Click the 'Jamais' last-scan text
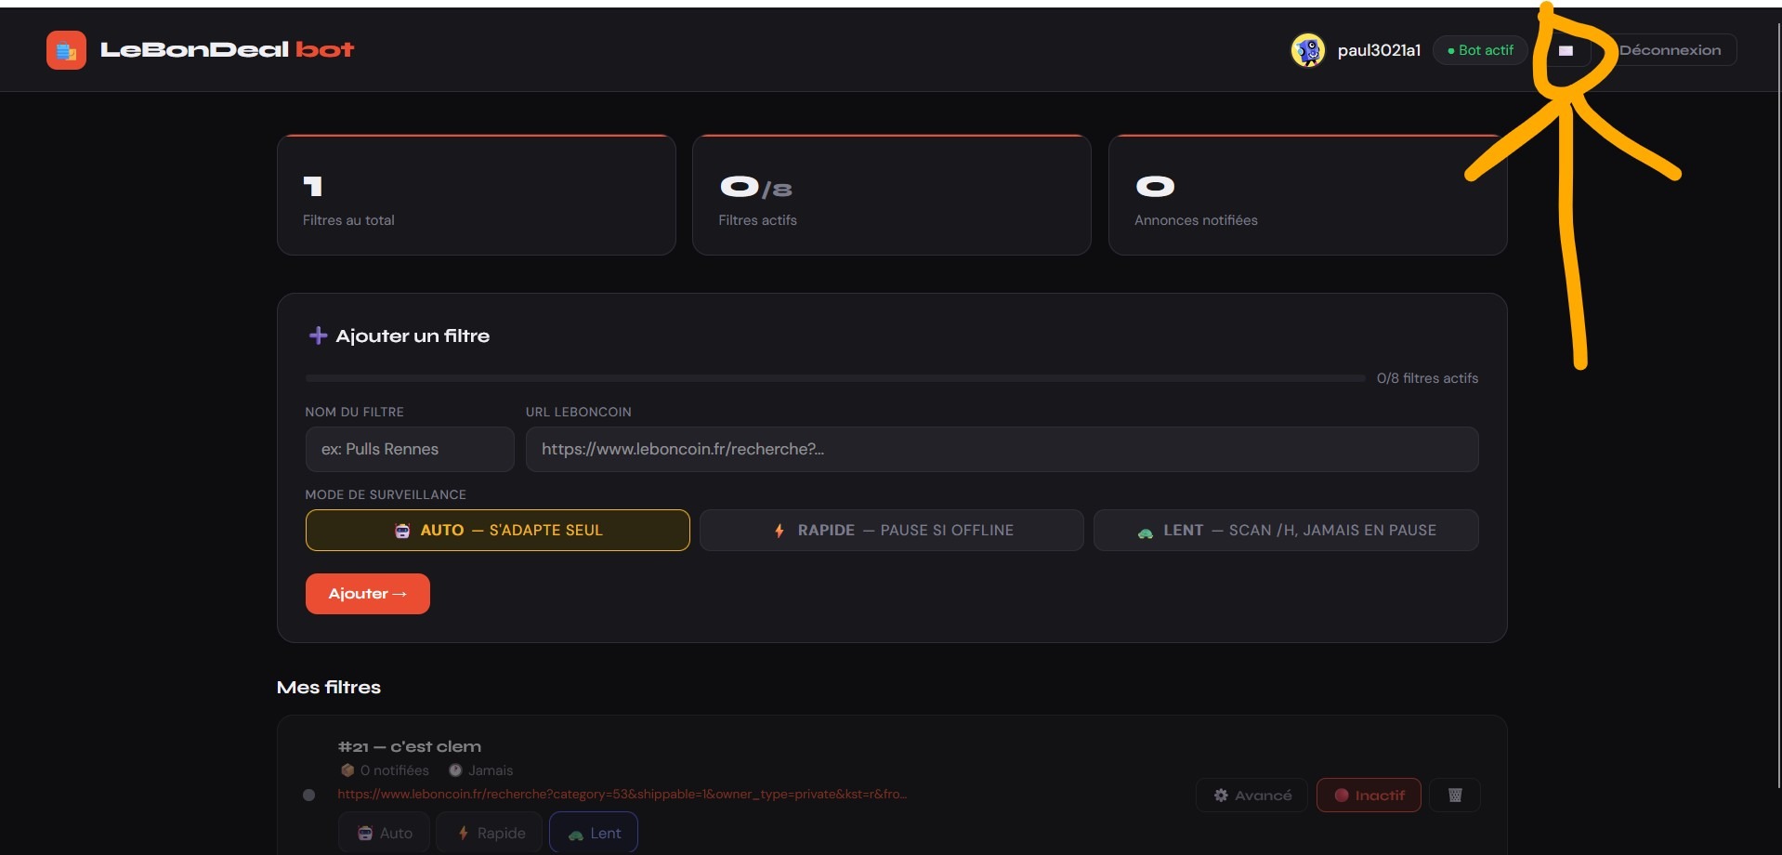The height and width of the screenshot is (855, 1782). coord(491,770)
